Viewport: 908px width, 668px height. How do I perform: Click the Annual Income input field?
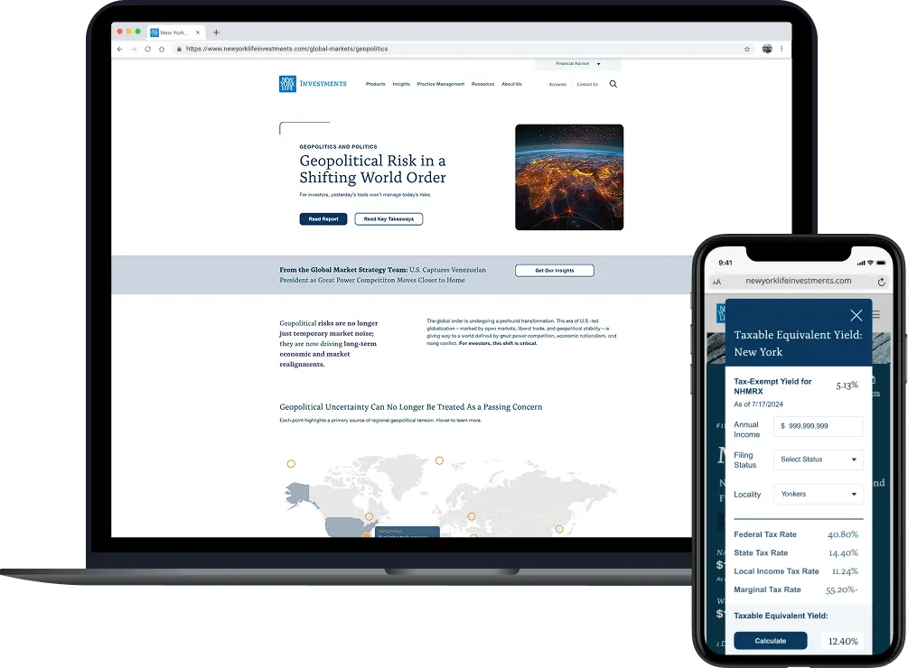818,426
